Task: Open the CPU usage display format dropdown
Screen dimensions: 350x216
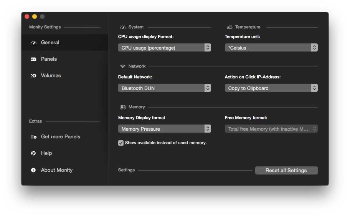Action: pos(164,48)
